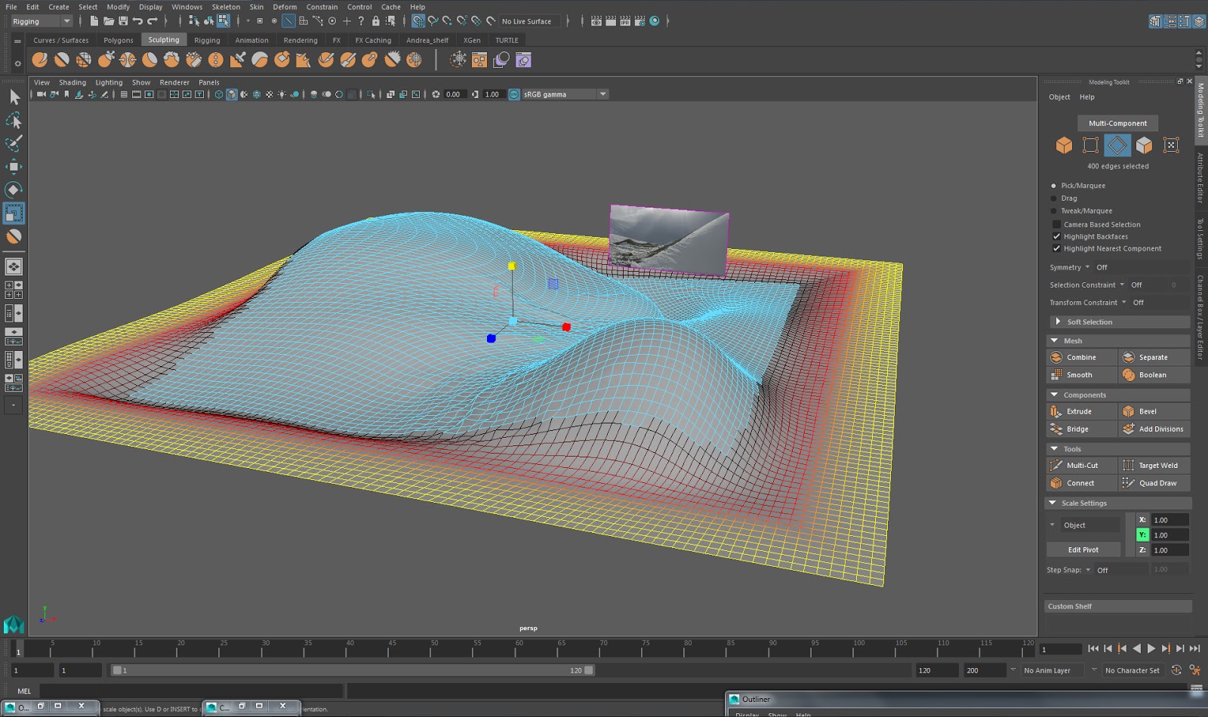
Task: Change the menu set from Rigging
Action: [x=42, y=21]
